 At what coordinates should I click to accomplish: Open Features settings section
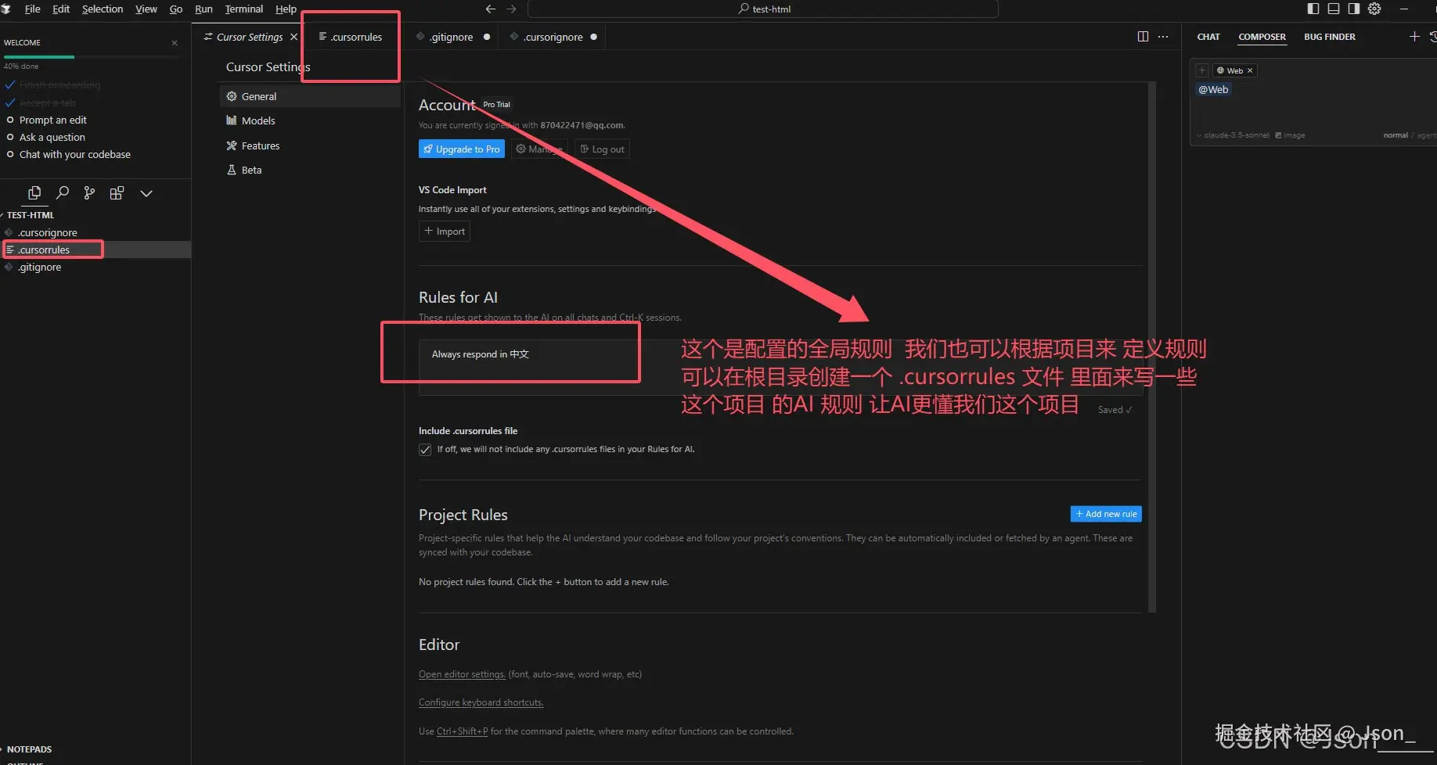click(x=309, y=145)
